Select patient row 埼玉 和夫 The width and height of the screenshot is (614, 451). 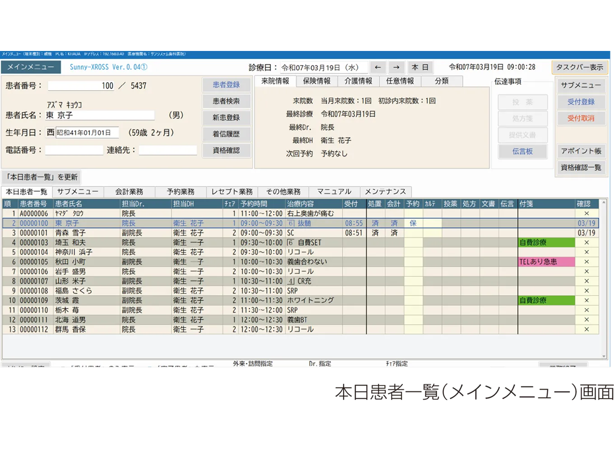[300, 243]
